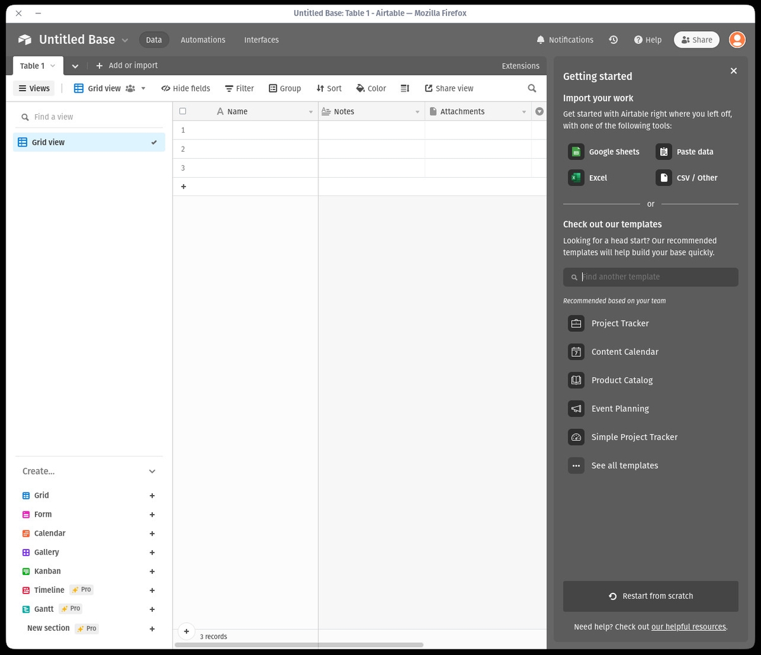The height and width of the screenshot is (655, 761).
Task: Expand the Table 1 tab dropdown
Action: tap(52, 65)
